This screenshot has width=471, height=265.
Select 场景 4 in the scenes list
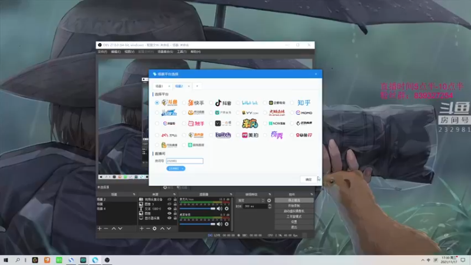[x=116, y=208]
